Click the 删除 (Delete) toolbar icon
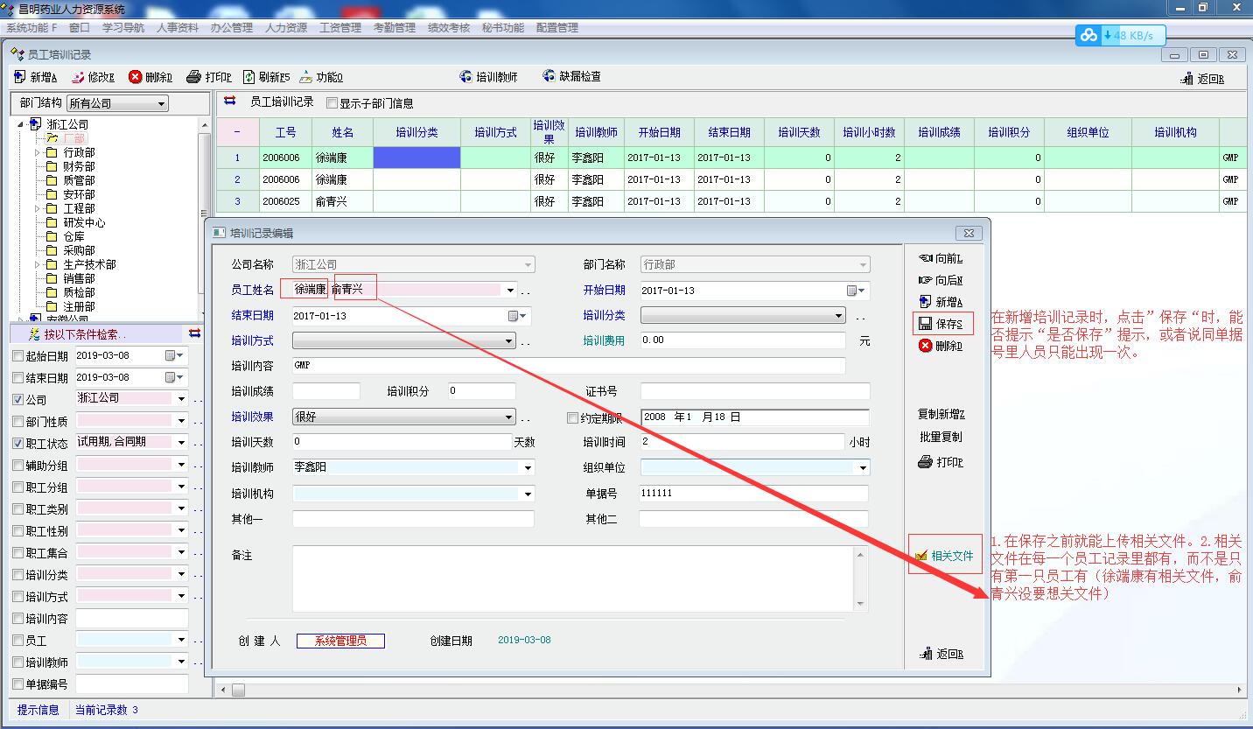Viewport: 1253px width, 729px height. (136, 77)
